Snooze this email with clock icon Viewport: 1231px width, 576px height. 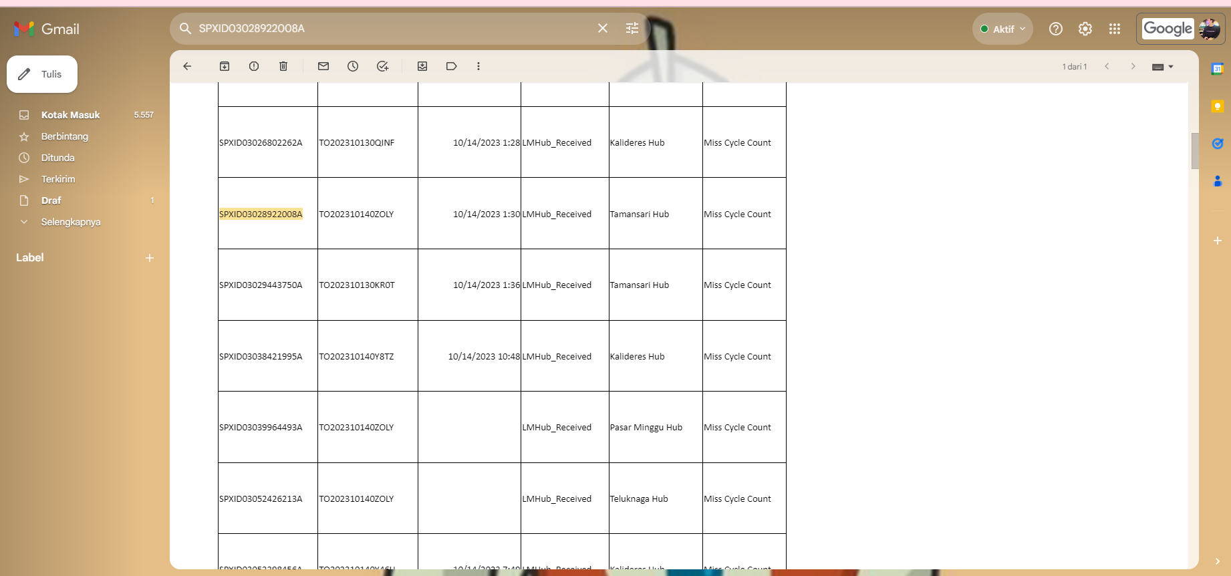(353, 66)
